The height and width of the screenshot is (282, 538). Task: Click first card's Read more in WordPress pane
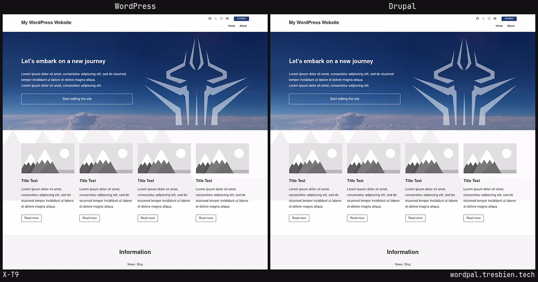click(31, 218)
